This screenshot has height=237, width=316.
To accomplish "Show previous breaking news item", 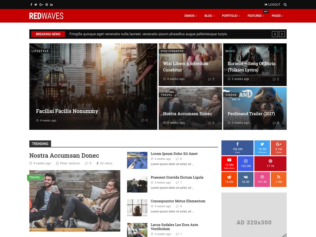I will 275,34.
